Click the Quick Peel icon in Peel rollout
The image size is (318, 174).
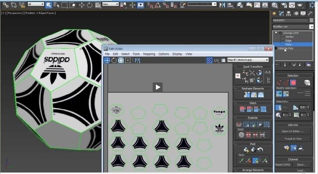(246, 150)
